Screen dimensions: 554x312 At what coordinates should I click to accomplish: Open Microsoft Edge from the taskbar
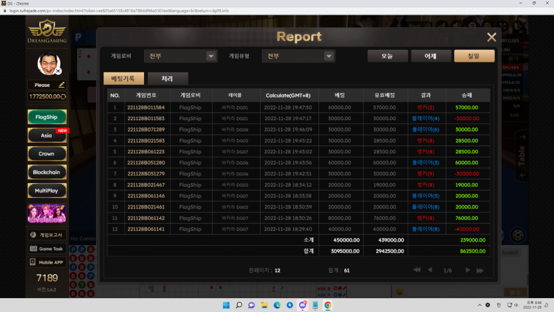point(277,305)
